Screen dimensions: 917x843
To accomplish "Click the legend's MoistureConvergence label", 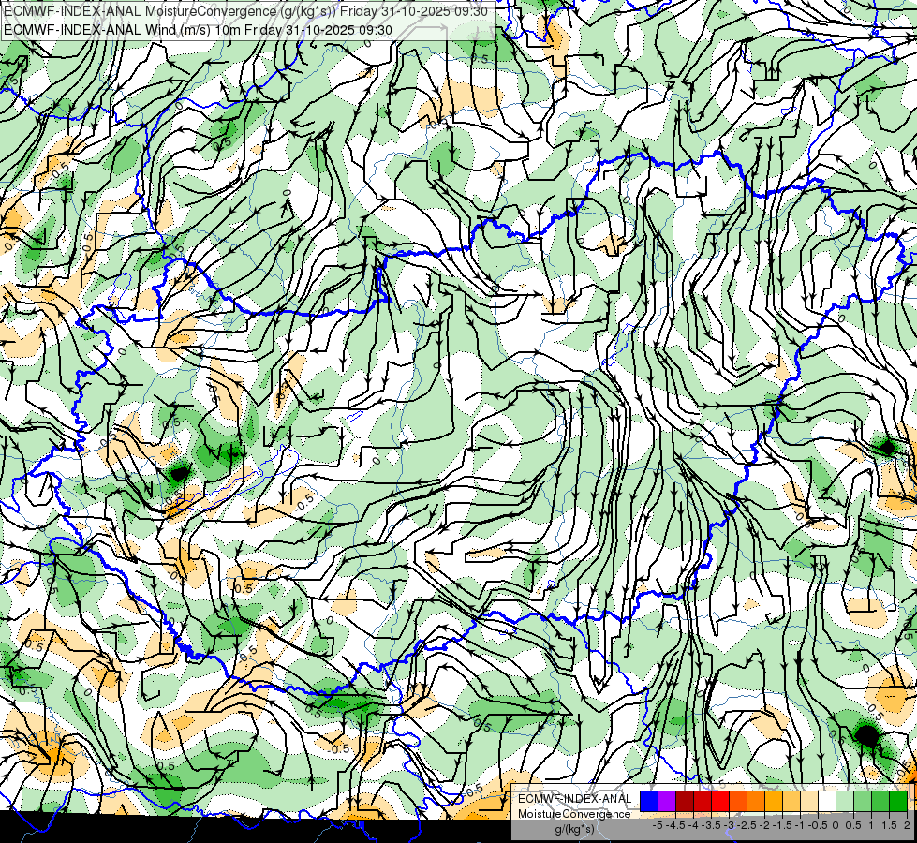I will click(574, 814).
